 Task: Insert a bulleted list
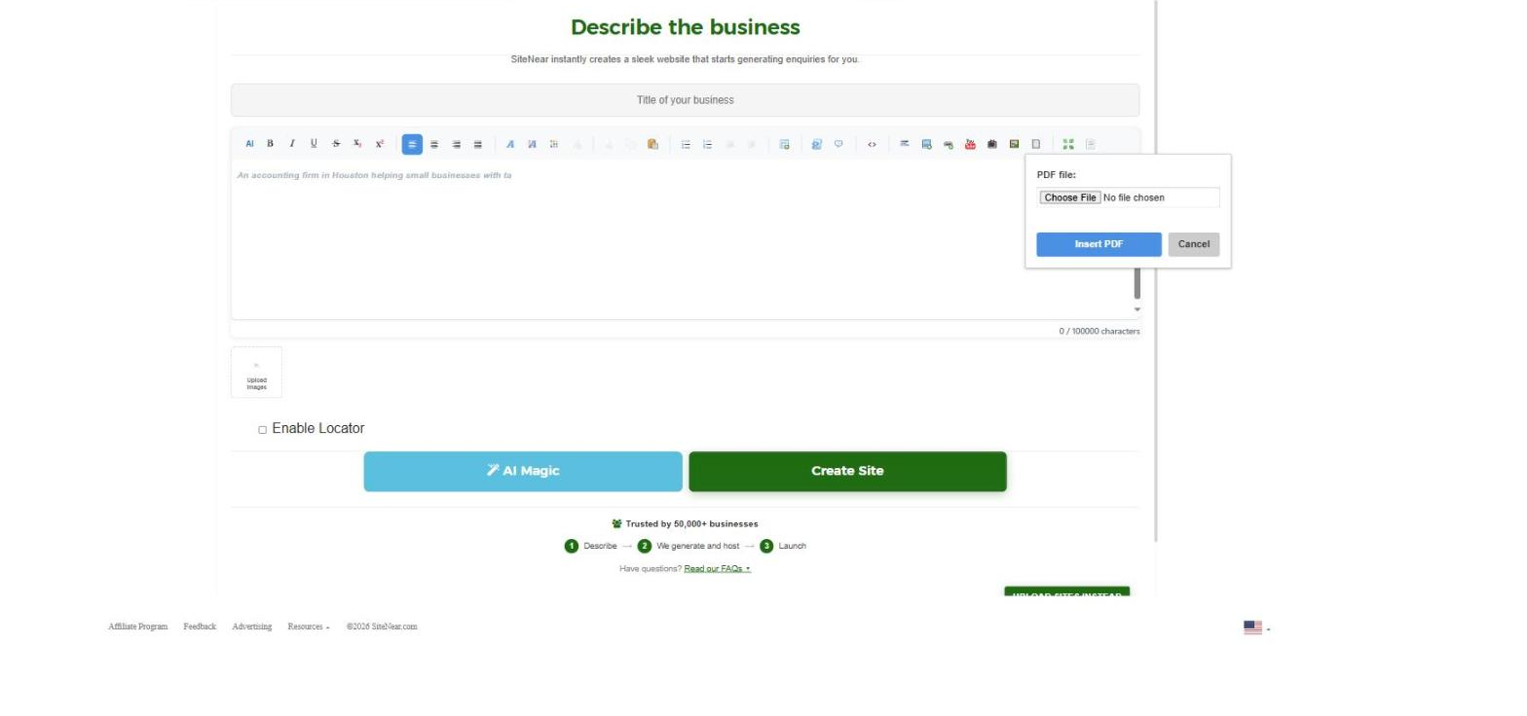[x=686, y=144]
